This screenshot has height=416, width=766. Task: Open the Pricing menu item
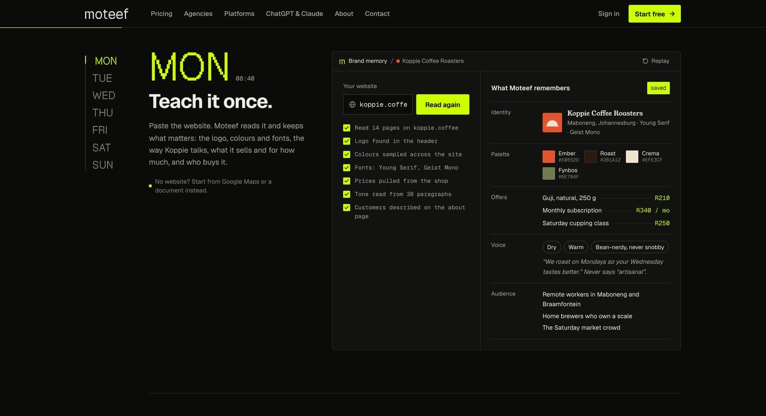click(161, 14)
